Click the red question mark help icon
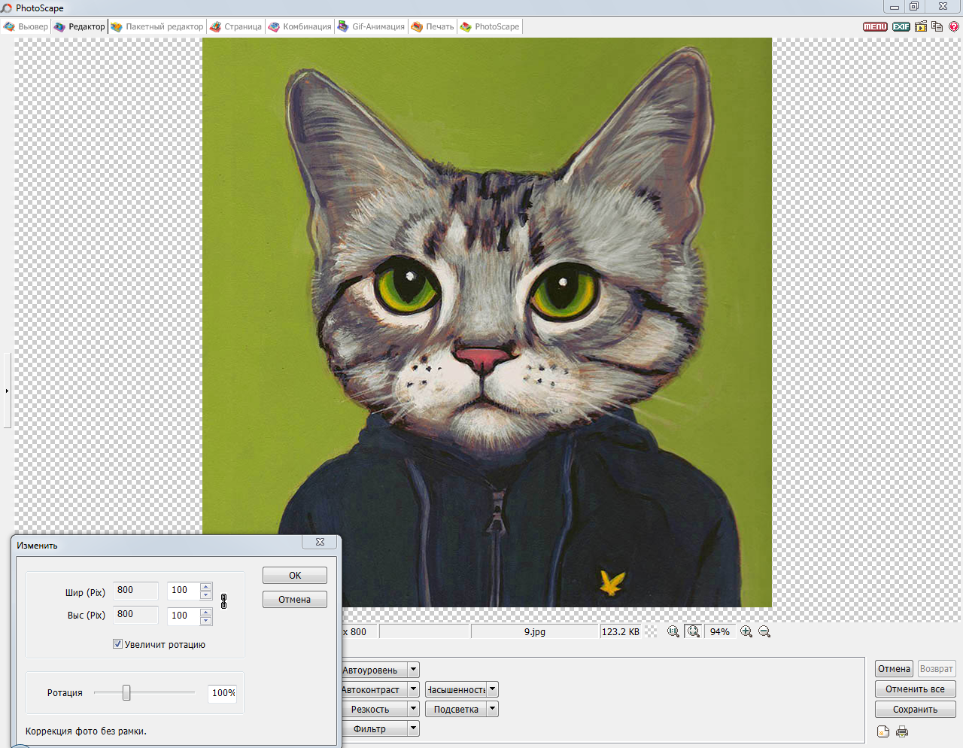The width and height of the screenshot is (963, 748). (954, 26)
